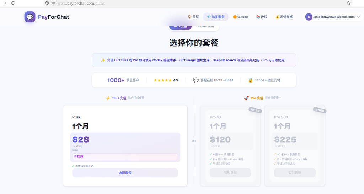Click the 1000+ 满意客户 statistic

(x=123, y=80)
